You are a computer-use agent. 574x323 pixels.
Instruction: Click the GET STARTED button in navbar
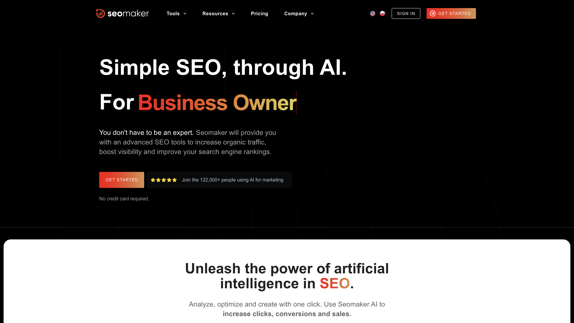coord(451,13)
